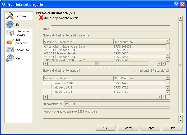This screenshot has height=135, width=187.
Task: Sort recent list by Sistema di Riferimento header
Action: (x=78, y=42)
